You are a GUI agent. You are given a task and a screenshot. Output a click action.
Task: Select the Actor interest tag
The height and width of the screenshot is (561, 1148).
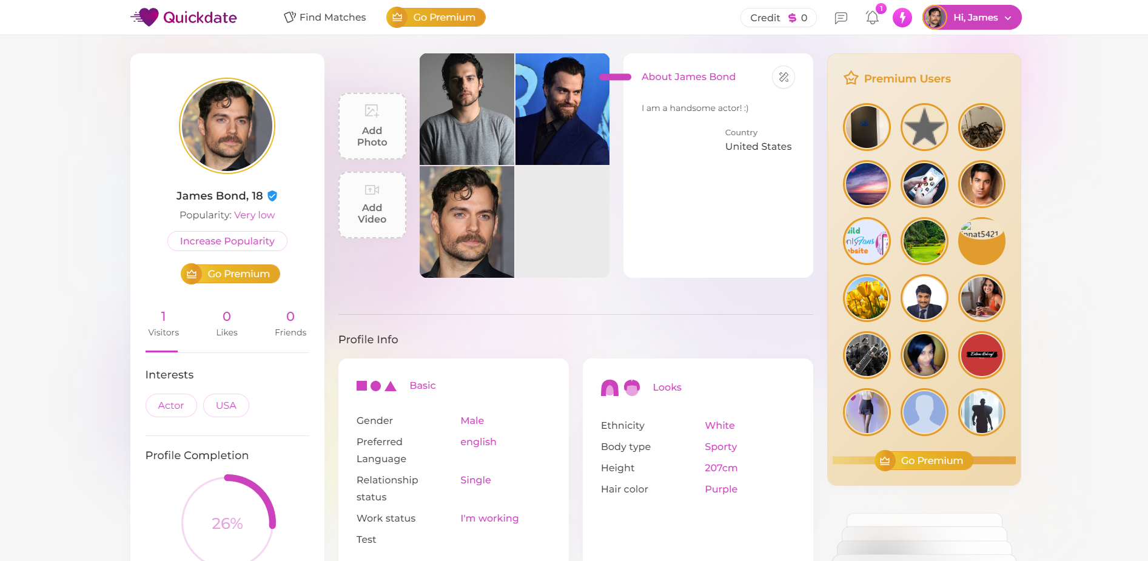click(171, 406)
